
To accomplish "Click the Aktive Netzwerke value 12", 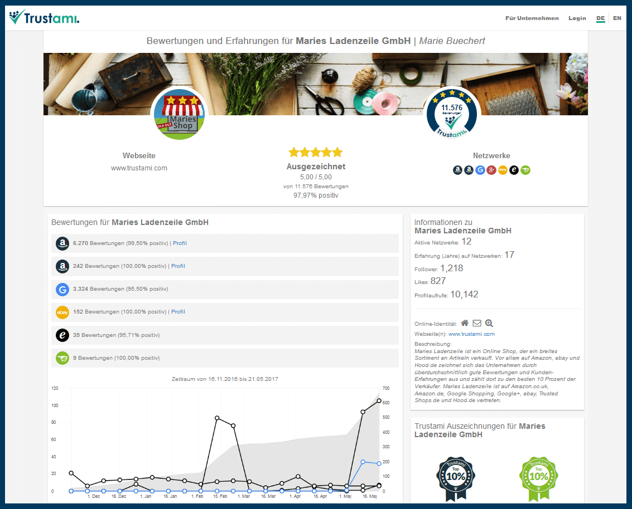I will point(466,242).
